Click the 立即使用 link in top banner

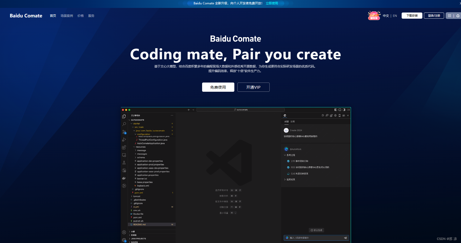click(x=272, y=3)
